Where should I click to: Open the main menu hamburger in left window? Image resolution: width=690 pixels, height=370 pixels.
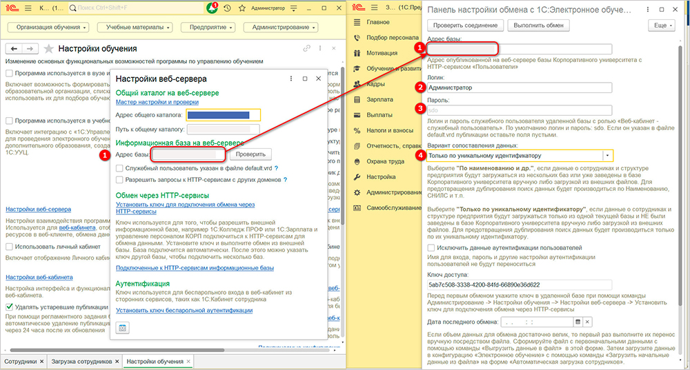pyautogui.click(x=28, y=8)
